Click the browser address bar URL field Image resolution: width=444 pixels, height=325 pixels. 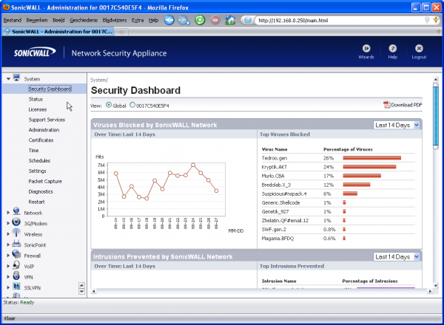pos(340,21)
